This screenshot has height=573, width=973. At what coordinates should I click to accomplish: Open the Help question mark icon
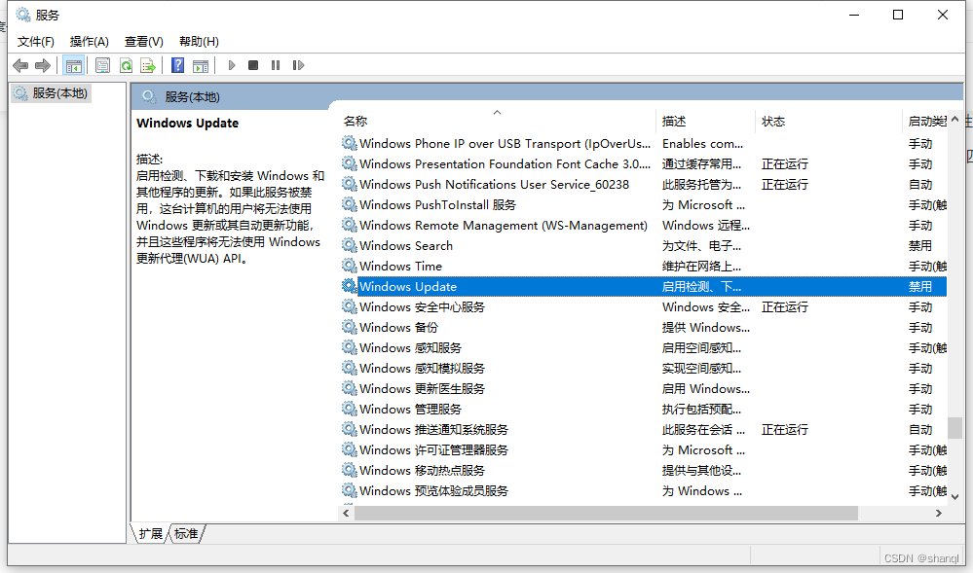178,65
